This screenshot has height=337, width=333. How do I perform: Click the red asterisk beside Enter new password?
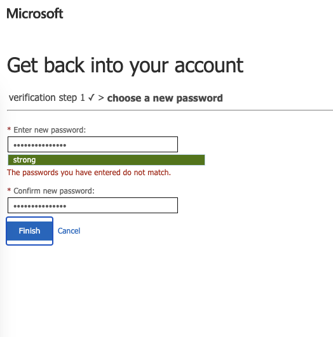click(x=9, y=129)
